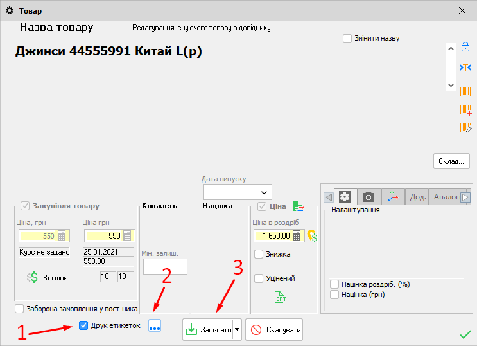The image size is (477, 346).
Task: Open the calculator for retail price
Action: pyautogui.click(x=297, y=235)
